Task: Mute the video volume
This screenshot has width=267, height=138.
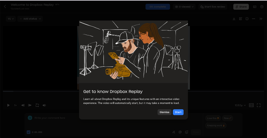Action: tap(44, 105)
